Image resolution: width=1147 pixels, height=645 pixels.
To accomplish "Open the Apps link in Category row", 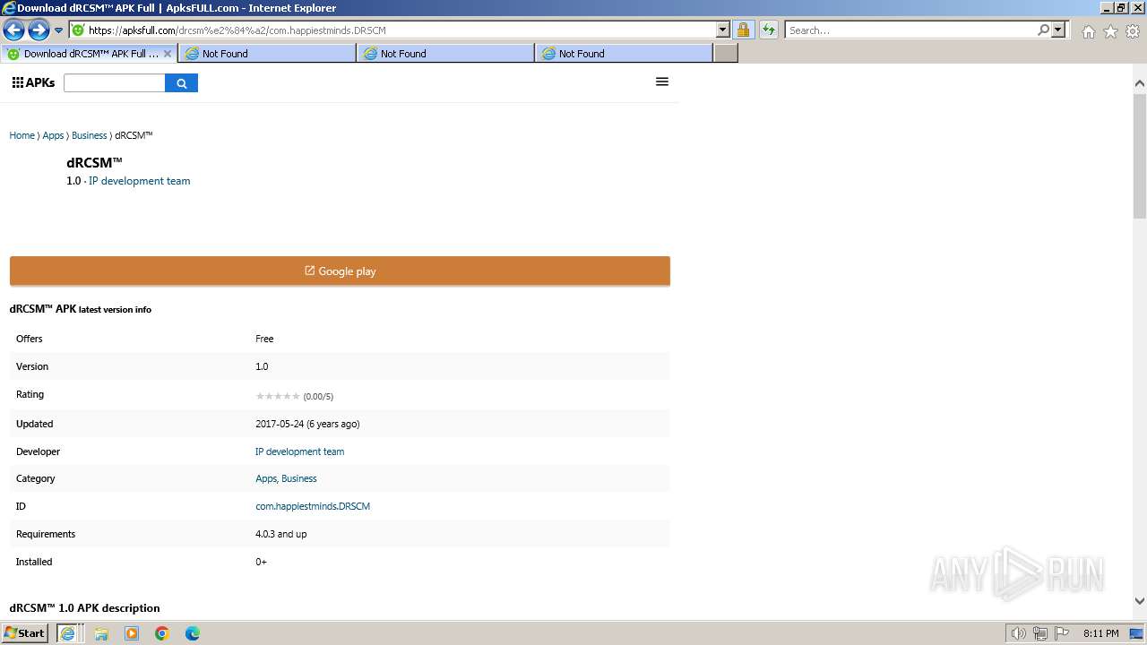I will pos(266,478).
